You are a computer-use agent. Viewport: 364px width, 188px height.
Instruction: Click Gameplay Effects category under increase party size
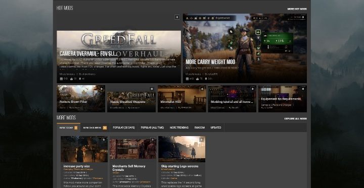pyautogui.click(x=78, y=169)
